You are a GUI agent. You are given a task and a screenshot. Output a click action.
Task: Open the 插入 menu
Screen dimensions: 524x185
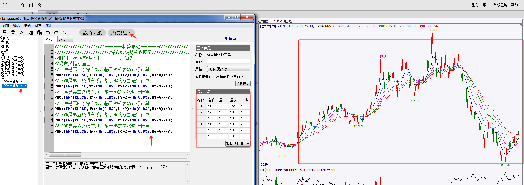coord(16,25)
